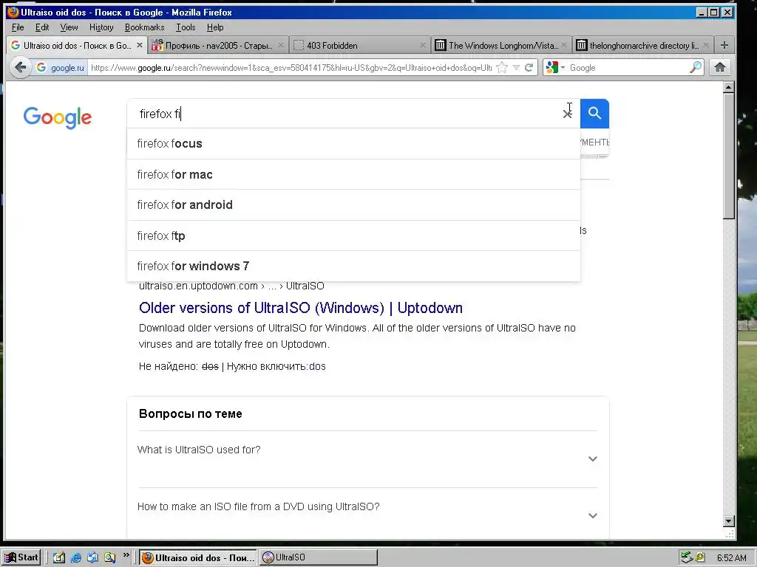
Task: Click the Firefox back arrow button
Action: pyautogui.click(x=20, y=67)
